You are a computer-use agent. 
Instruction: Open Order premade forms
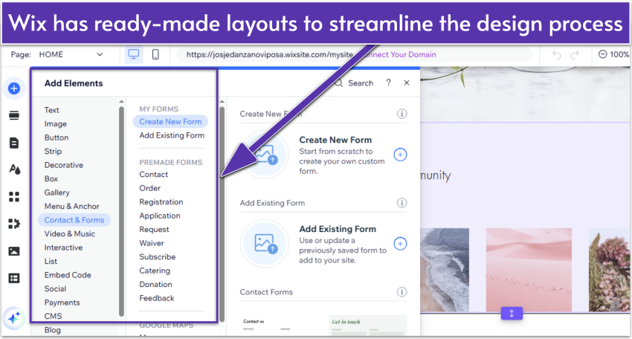(150, 188)
